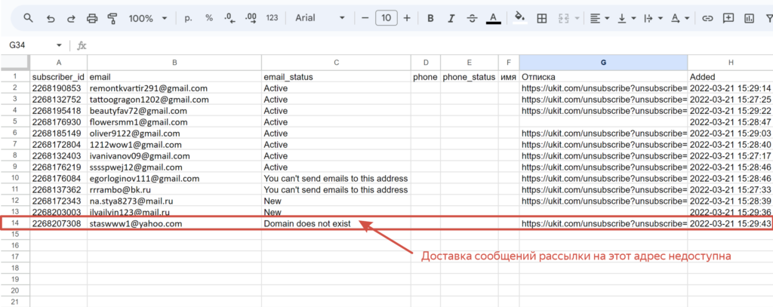
Task: Select the paint format roller icon
Action: click(x=113, y=18)
